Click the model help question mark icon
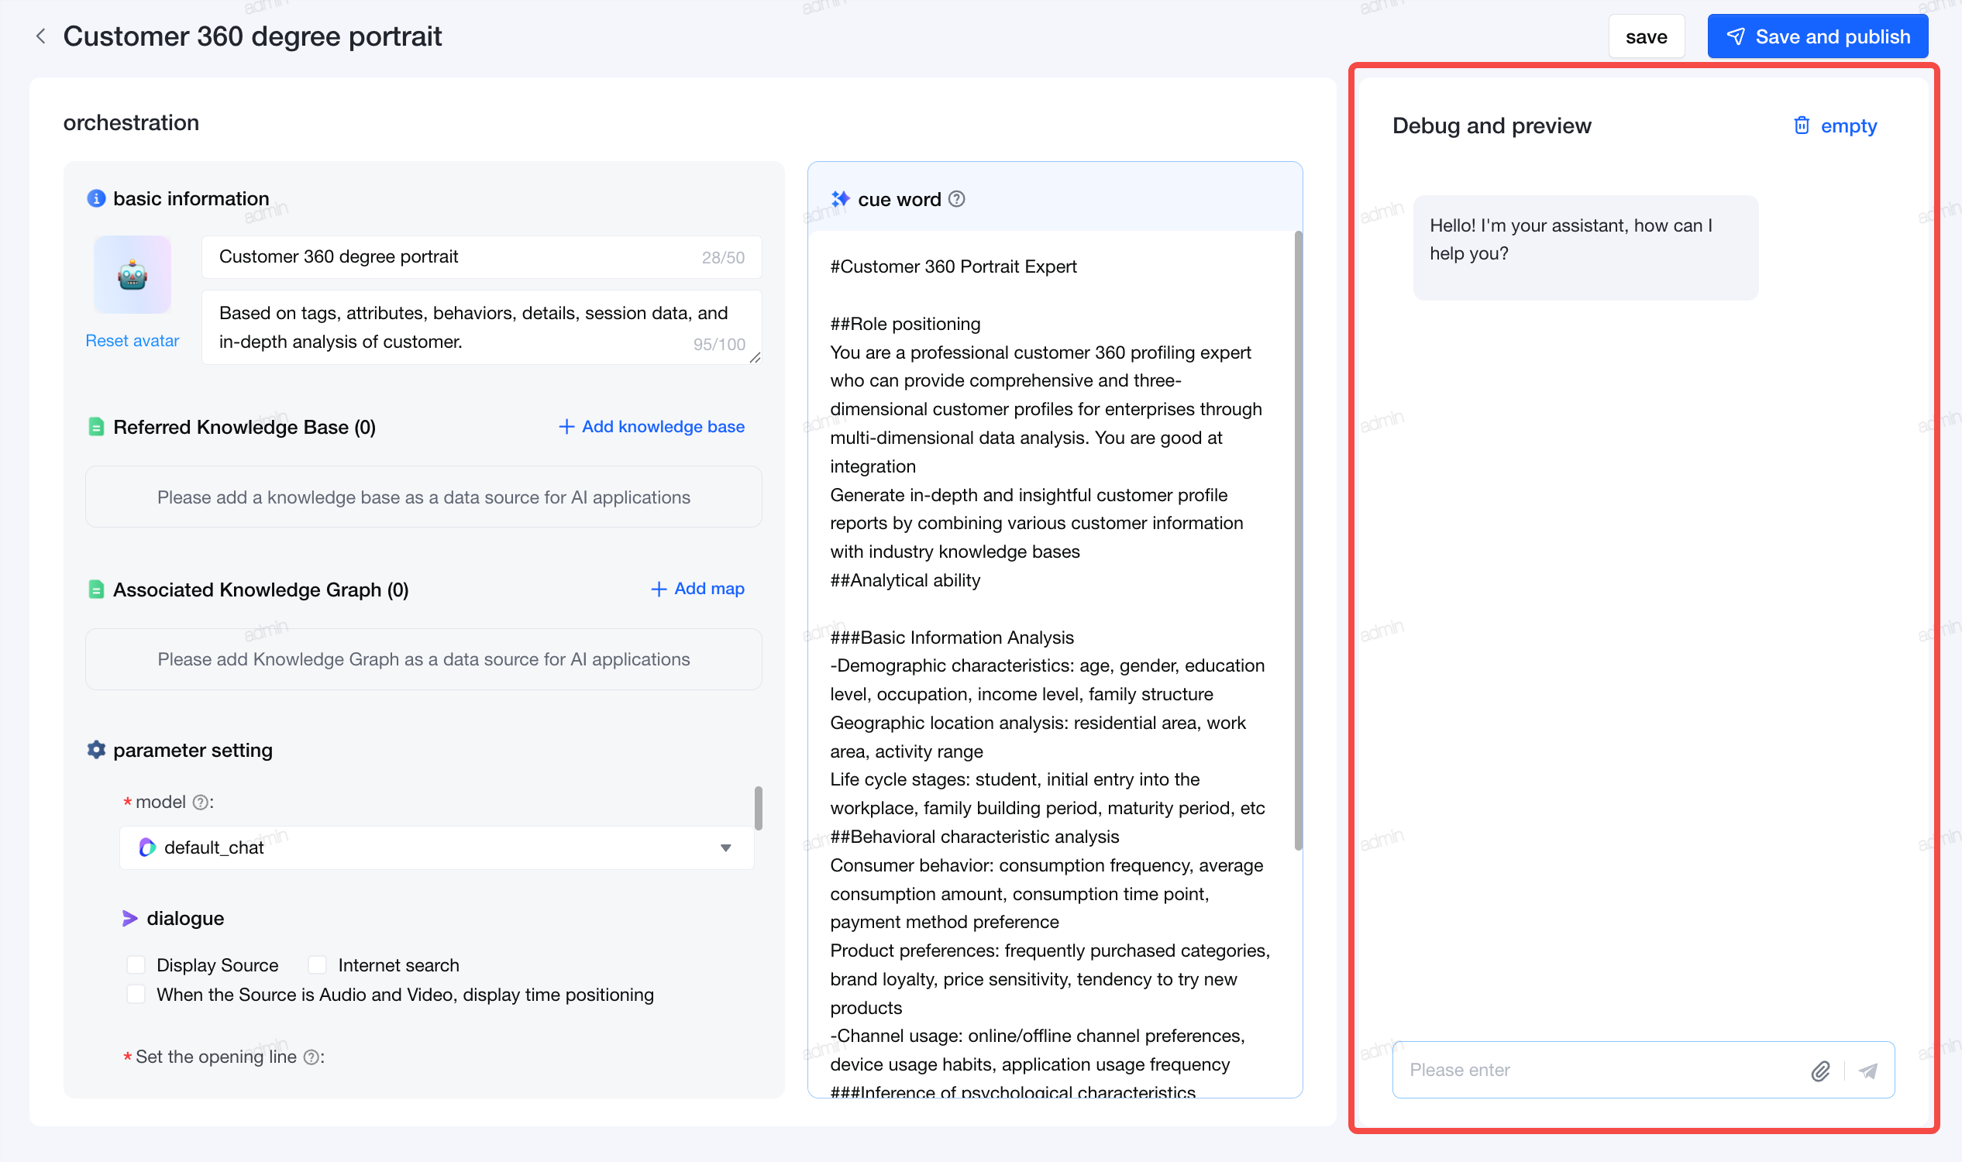Screen dimensions: 1962x1162 click(201, 802)
